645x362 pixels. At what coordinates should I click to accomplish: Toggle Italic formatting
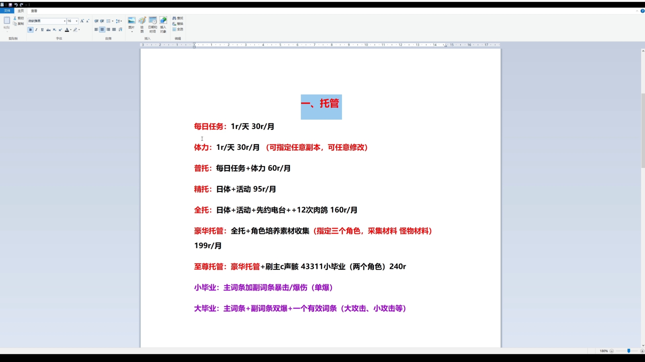point(36,29)
